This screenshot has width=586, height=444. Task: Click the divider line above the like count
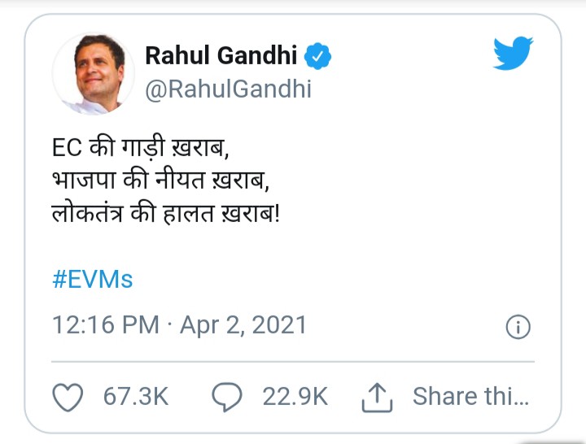tap(293, 360)
